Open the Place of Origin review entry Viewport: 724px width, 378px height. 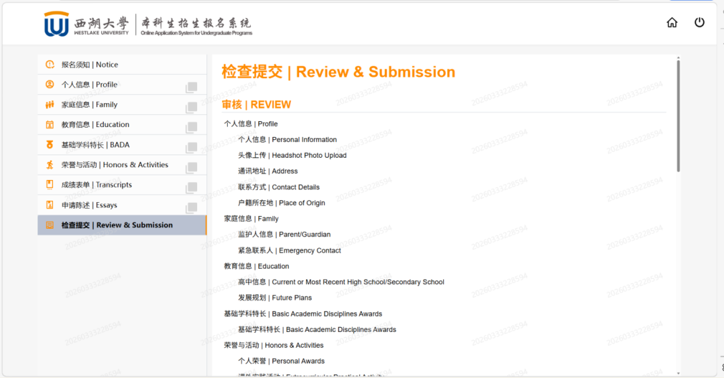282,203
